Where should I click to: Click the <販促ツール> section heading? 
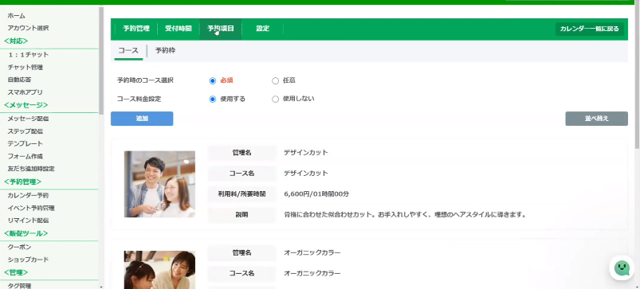[x=26, y=233]
